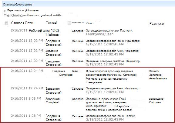
Task: Click date 2/16/2011 1:08 PM in Completed row
Action: click(26, 98)
